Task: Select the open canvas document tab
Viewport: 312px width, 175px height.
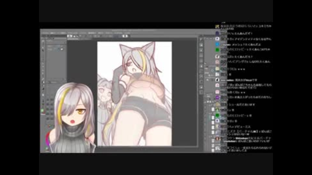Action: pos(73,39)
